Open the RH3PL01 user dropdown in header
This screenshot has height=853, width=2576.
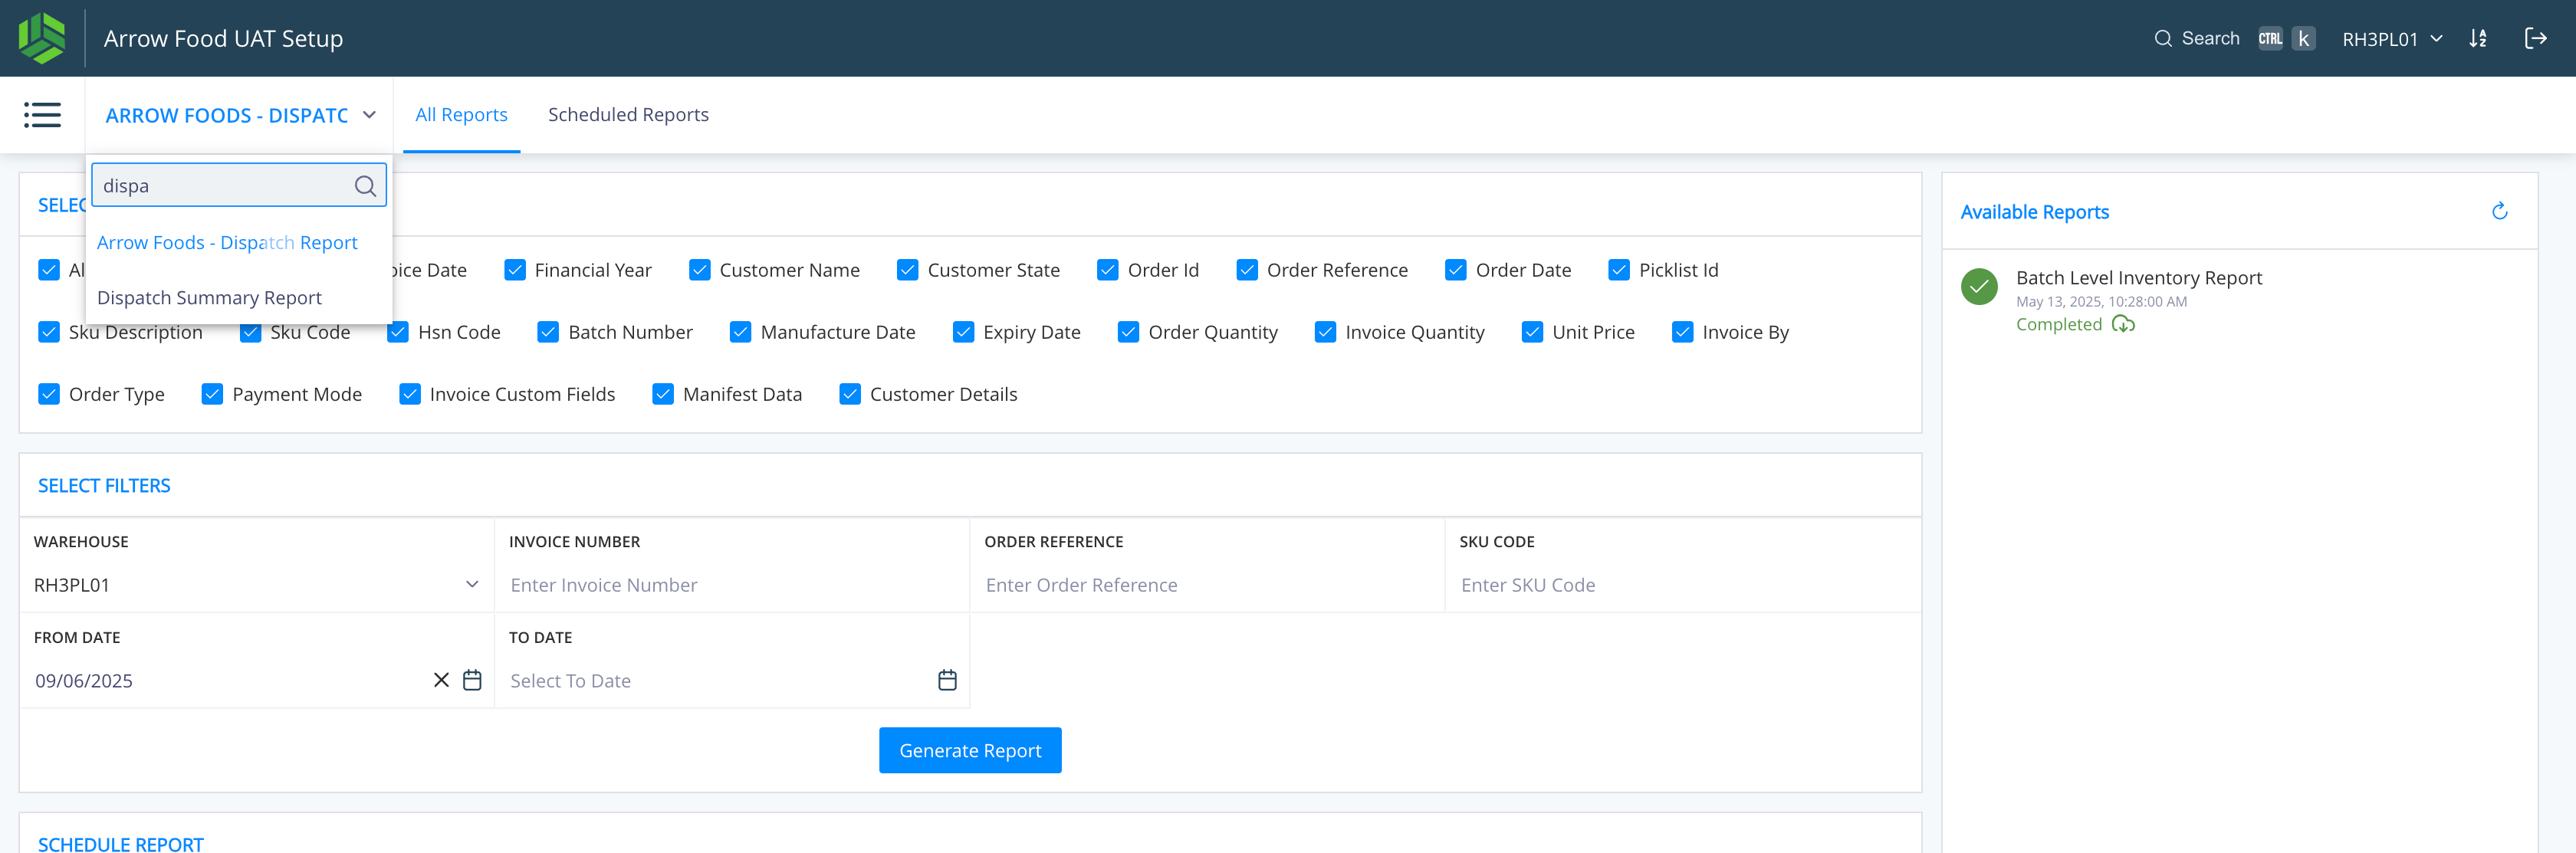2392,39
